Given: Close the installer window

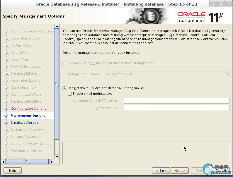Looking at the screenshot, I should point(229,4).
